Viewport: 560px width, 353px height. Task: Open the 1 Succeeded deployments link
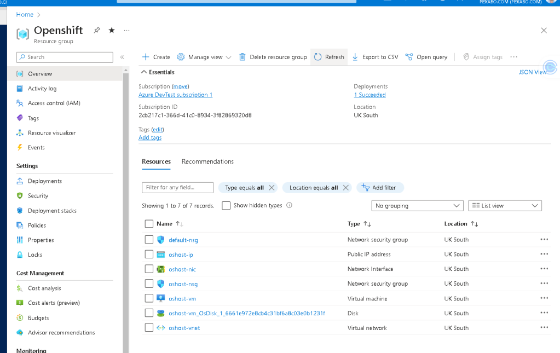[370, 95]
